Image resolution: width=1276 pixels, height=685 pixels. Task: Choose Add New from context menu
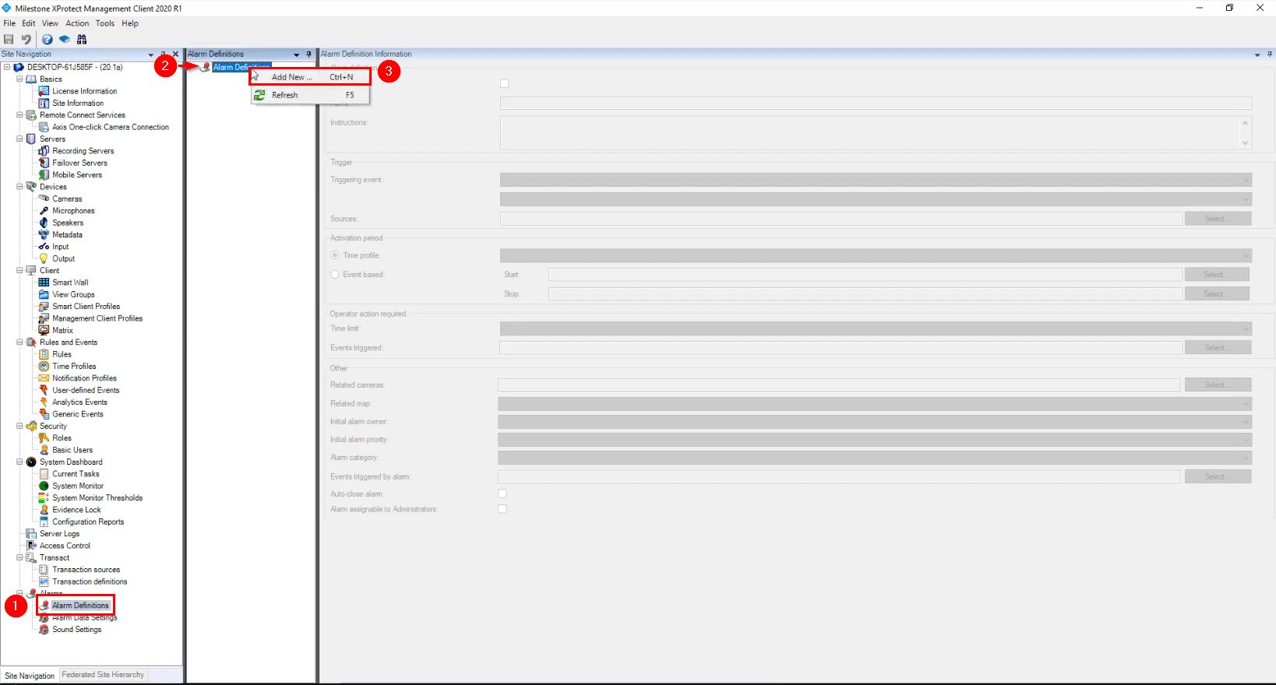(310, 77)
